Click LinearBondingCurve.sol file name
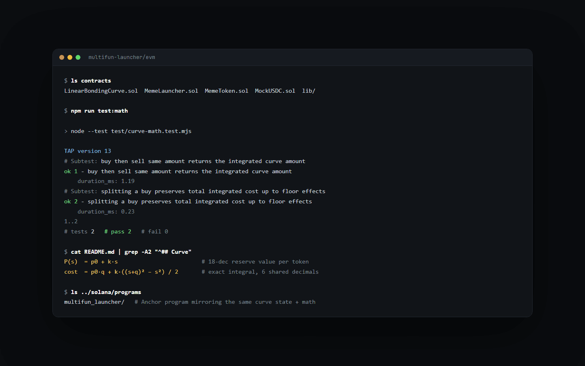Image resolution: width=585 pixels, height=366 pixels. click(101, 91)
